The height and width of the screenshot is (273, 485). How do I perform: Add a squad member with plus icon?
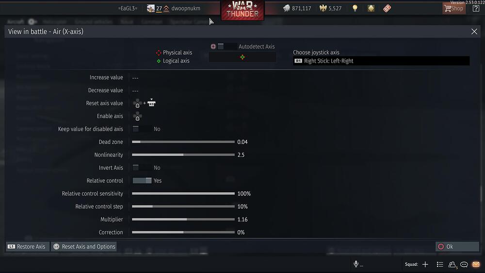(425, 264)
